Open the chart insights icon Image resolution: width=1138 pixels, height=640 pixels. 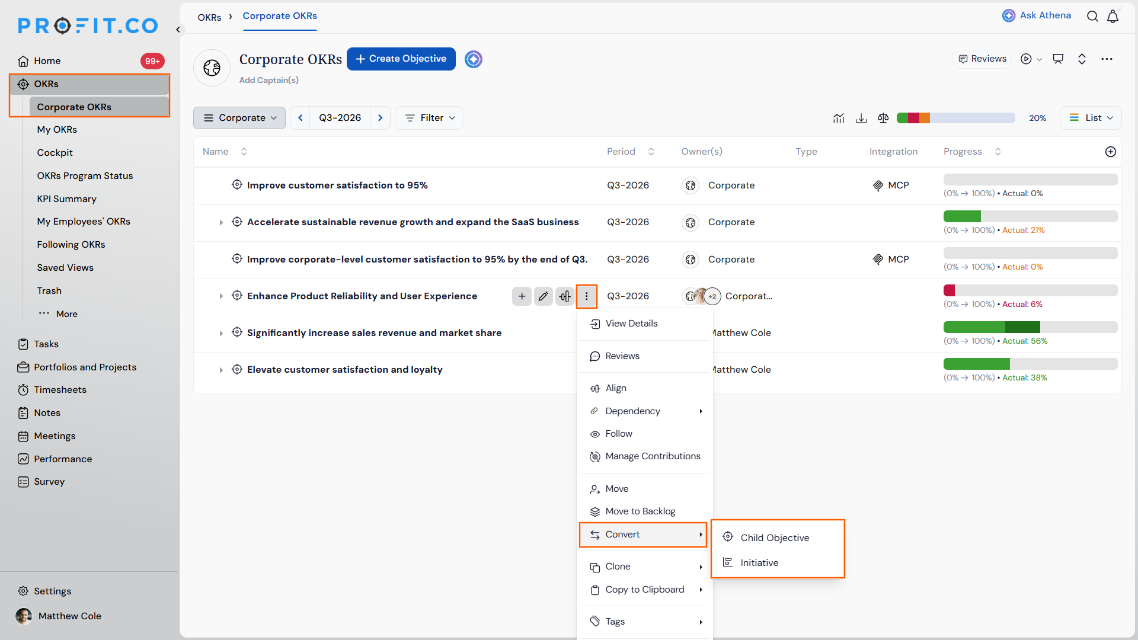839,118
